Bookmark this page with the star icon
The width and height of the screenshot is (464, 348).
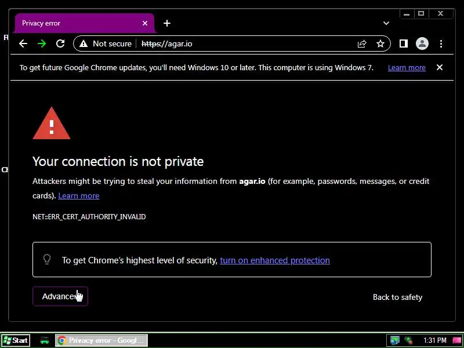click(x=380, y=44)
